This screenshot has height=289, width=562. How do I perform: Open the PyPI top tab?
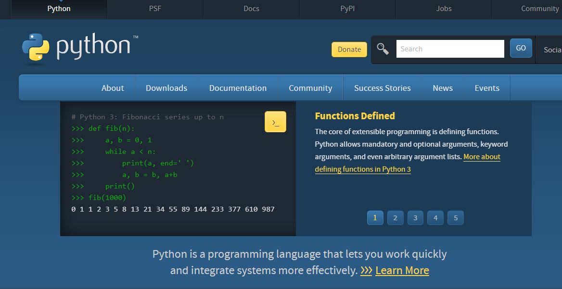click(x=347, y=9)
